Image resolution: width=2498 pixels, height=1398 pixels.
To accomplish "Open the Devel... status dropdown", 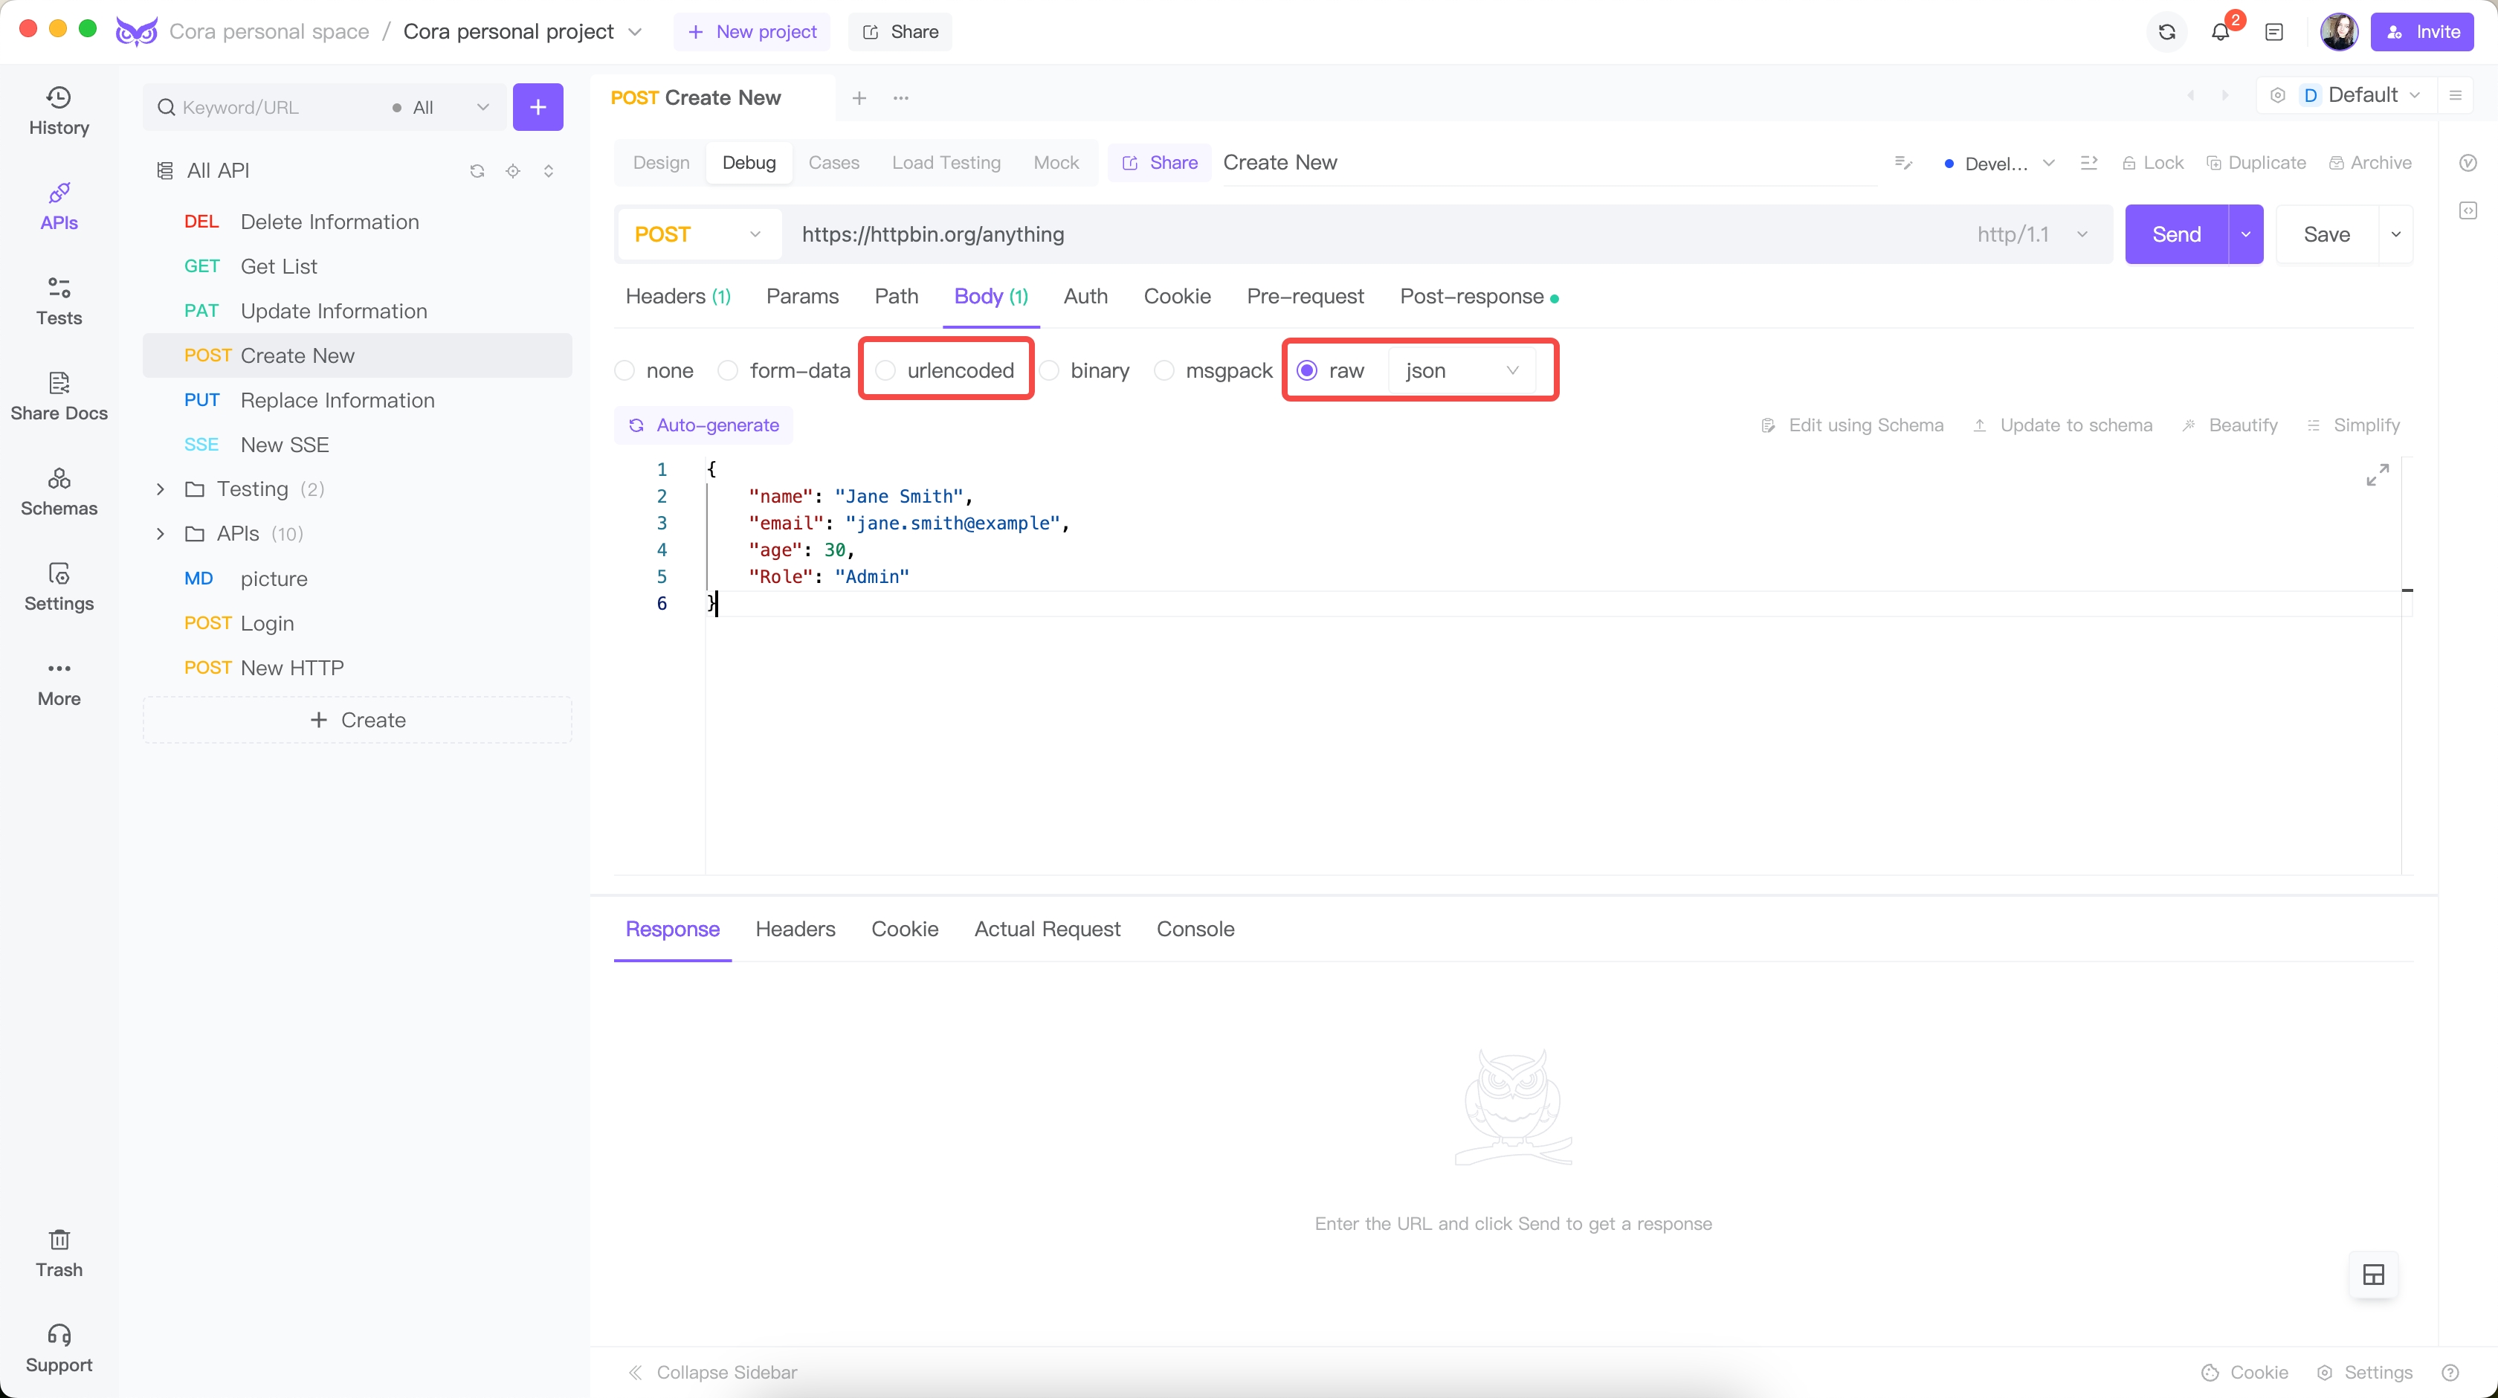I will (2000, 164).
